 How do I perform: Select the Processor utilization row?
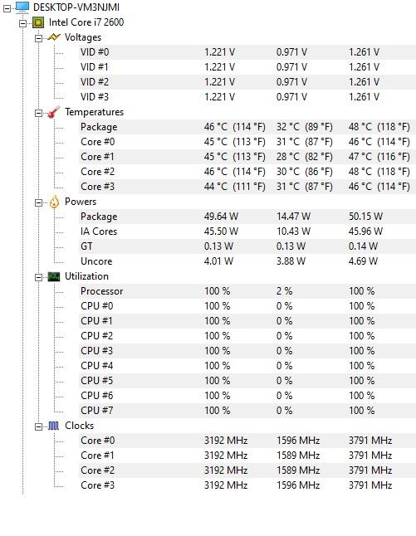[247, 291]
